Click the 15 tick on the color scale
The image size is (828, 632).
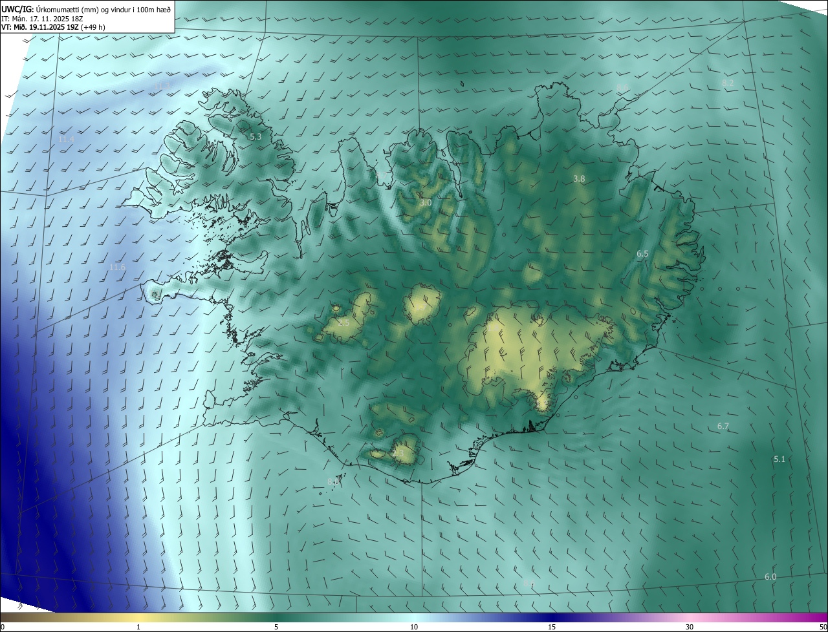point(552,627)
